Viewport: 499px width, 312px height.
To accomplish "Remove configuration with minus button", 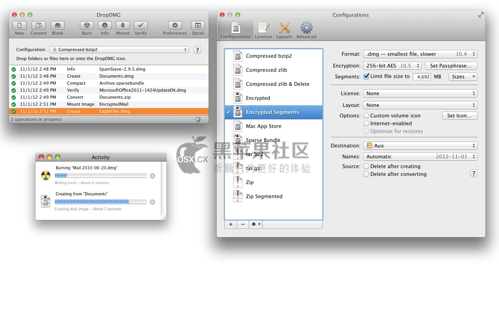I will [243, 224].
